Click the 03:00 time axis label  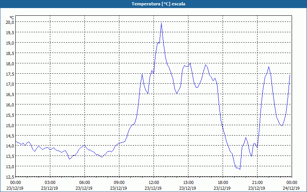tap(50, 183)
